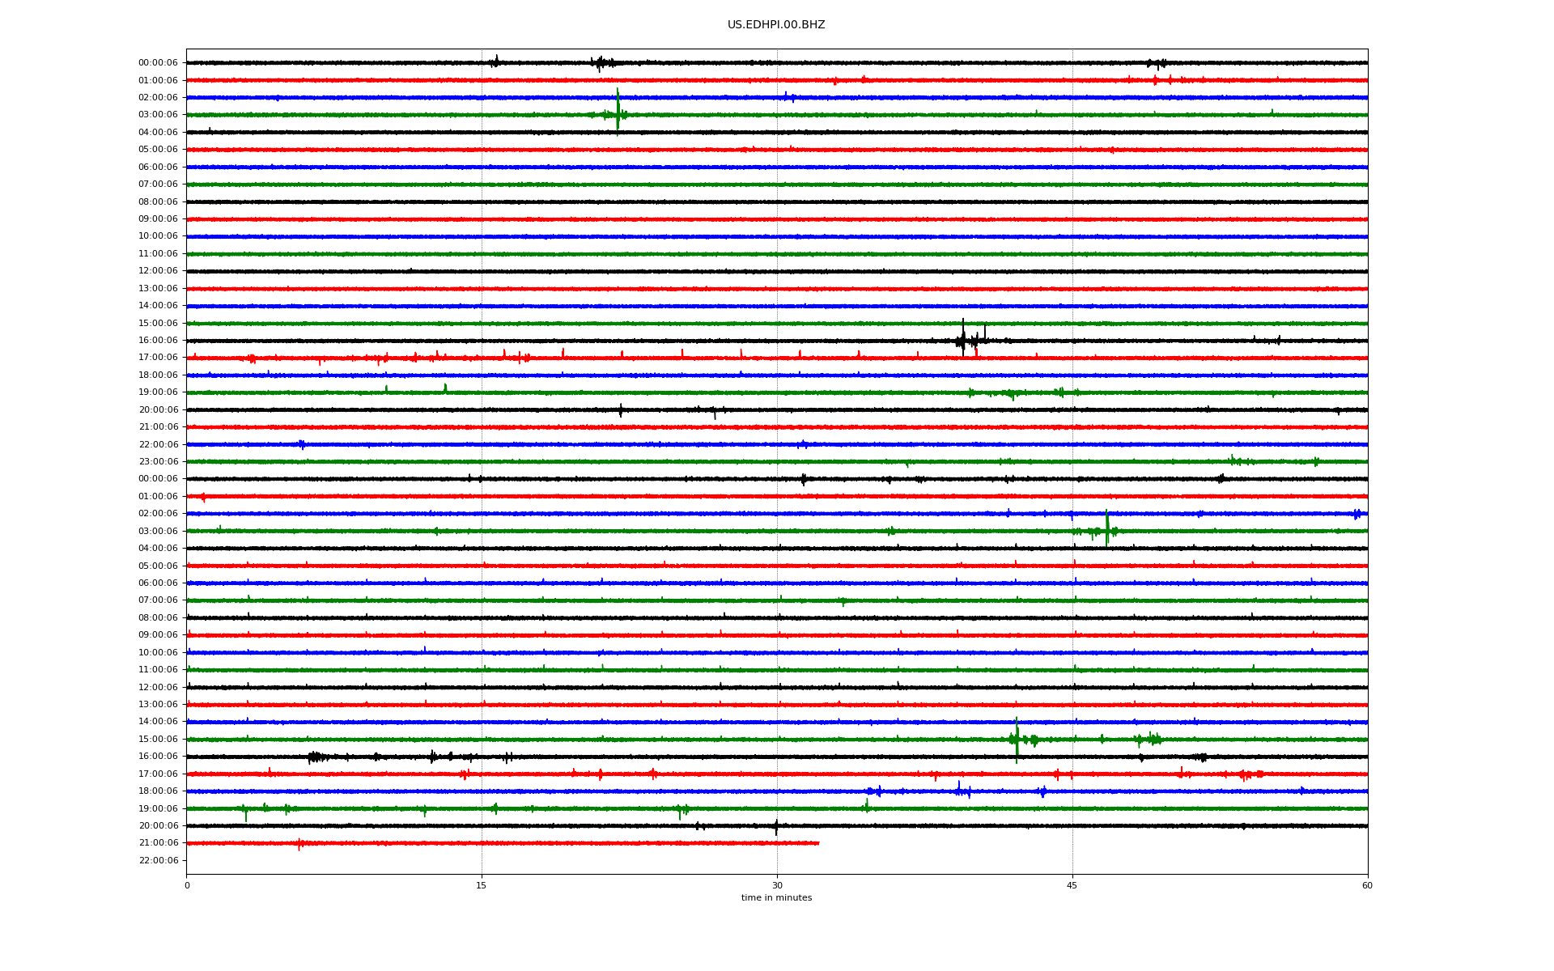Click the x-axis tick label 15
This screenshot has width=1554, height=971.
point(482,885)
